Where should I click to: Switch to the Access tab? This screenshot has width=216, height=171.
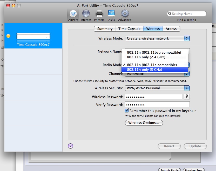click(x=171, y=29)
